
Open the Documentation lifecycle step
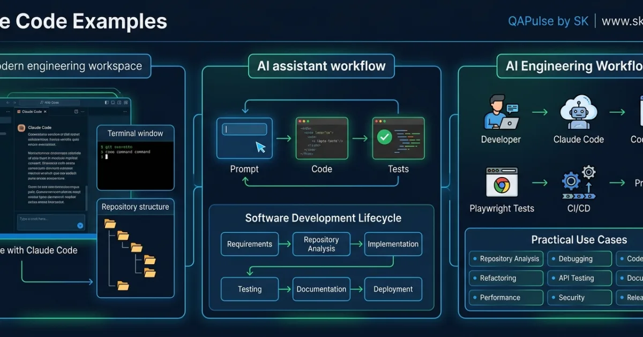(322, 289)
